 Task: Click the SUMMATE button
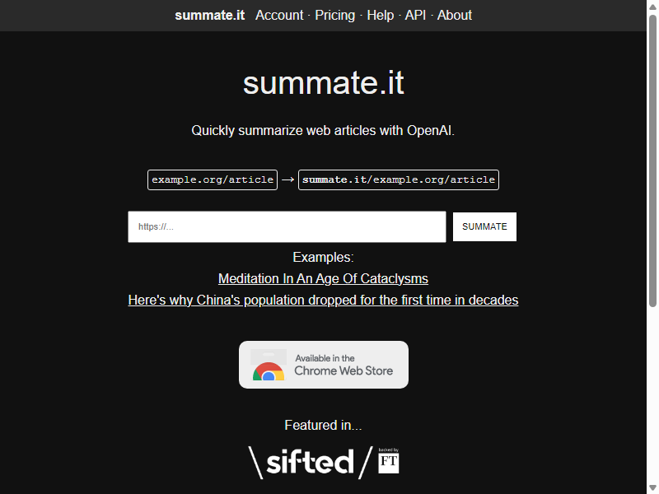click(x=484, y=227)
